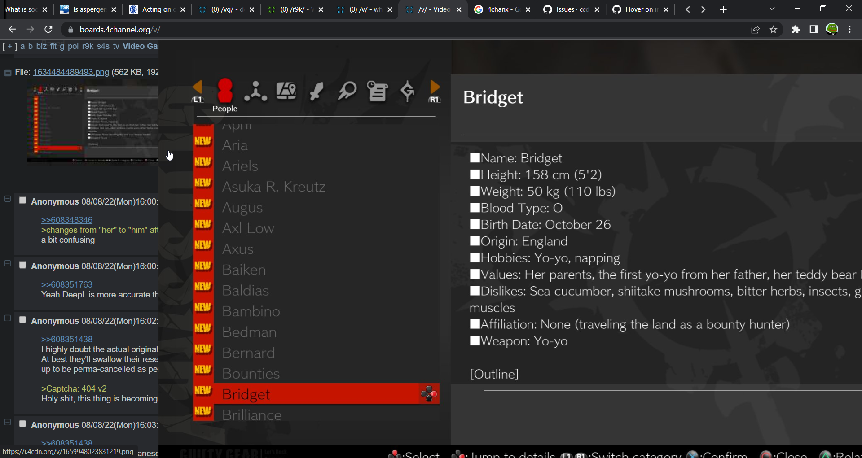Reload the 4channel page
The image size is (862, 458).
48,30
